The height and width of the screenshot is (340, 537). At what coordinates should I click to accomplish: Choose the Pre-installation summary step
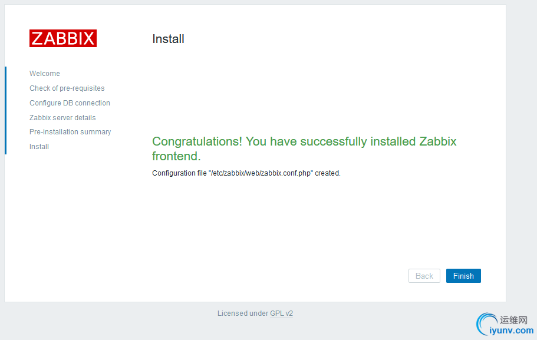70,132
